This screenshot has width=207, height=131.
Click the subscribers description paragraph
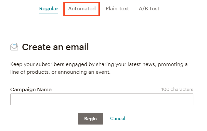(99, 68)
